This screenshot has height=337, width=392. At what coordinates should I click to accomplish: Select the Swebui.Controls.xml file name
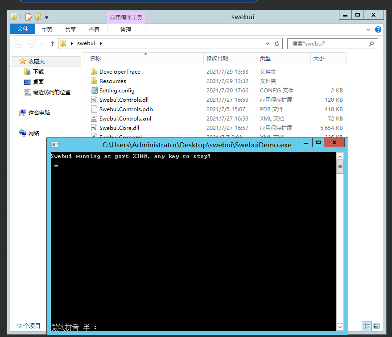click(125, 119)
